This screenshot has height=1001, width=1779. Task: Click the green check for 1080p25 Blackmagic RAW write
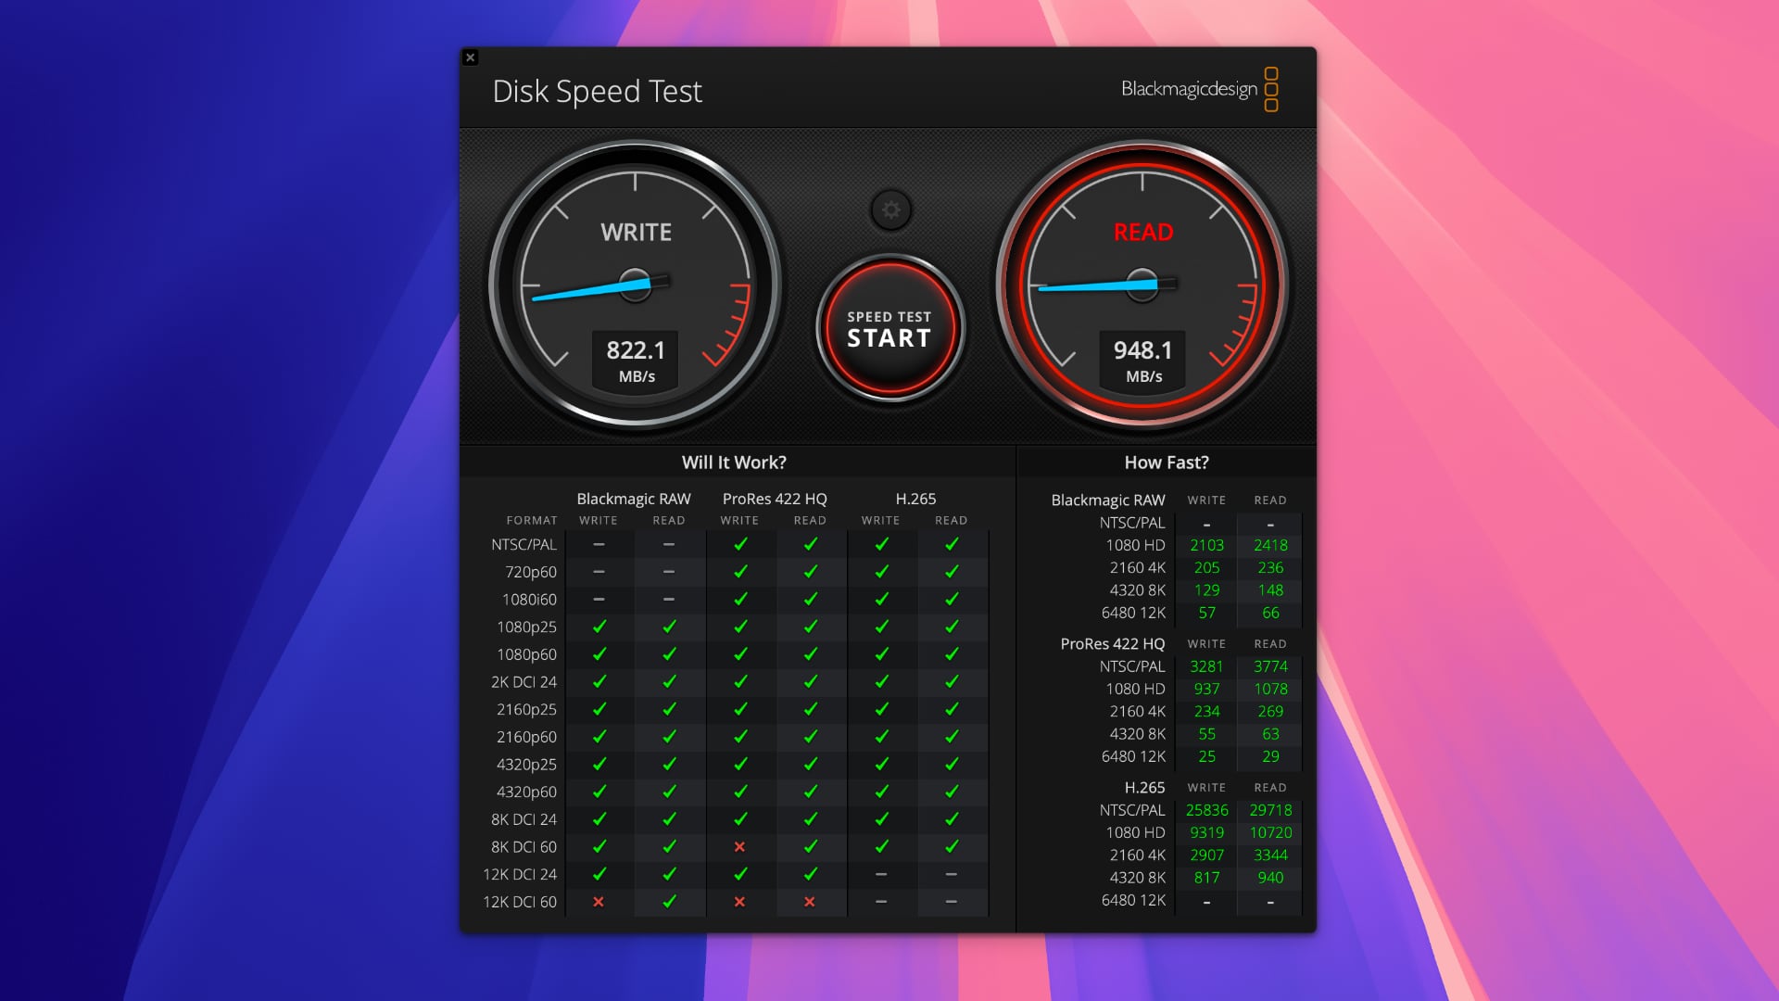[599, 627]
